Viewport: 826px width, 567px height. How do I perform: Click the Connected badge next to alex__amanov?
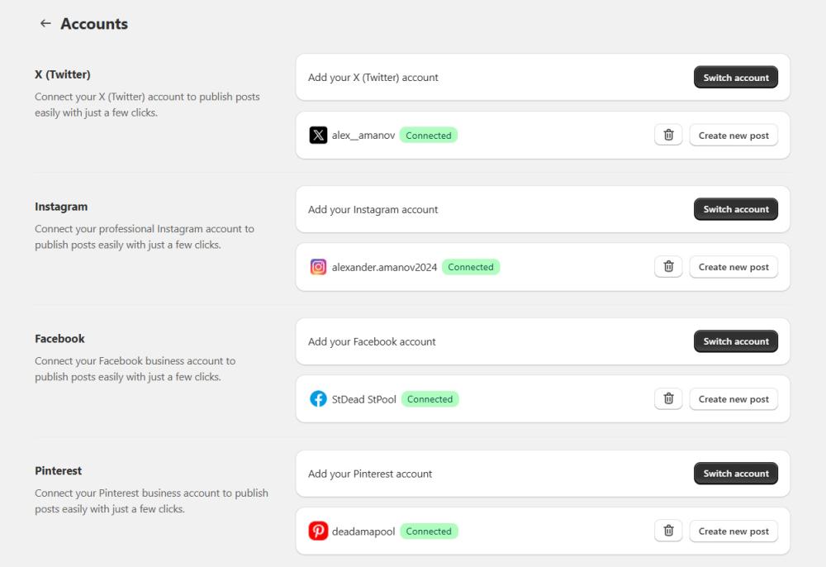[x=429, y=136]
